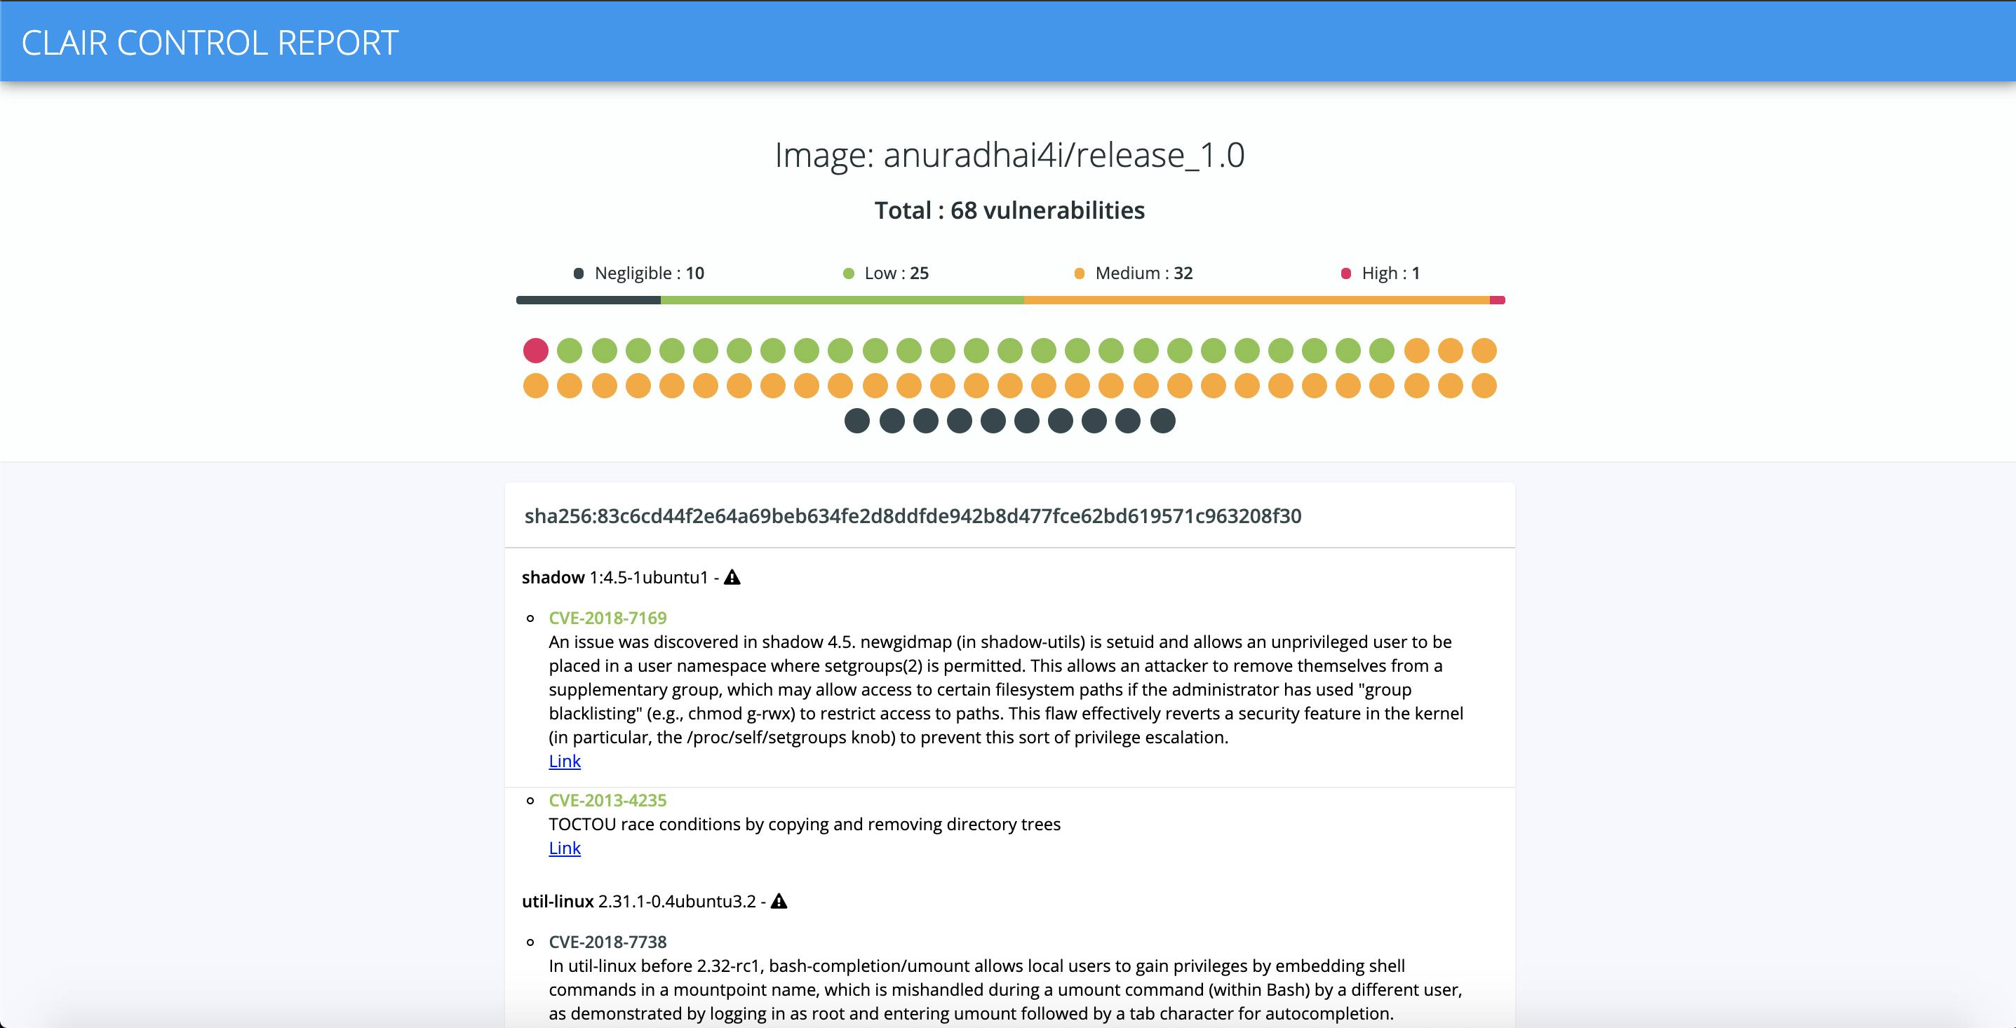Click the sha256 layer hash header
The image size is (2016, 1028).
coord(913,516)
